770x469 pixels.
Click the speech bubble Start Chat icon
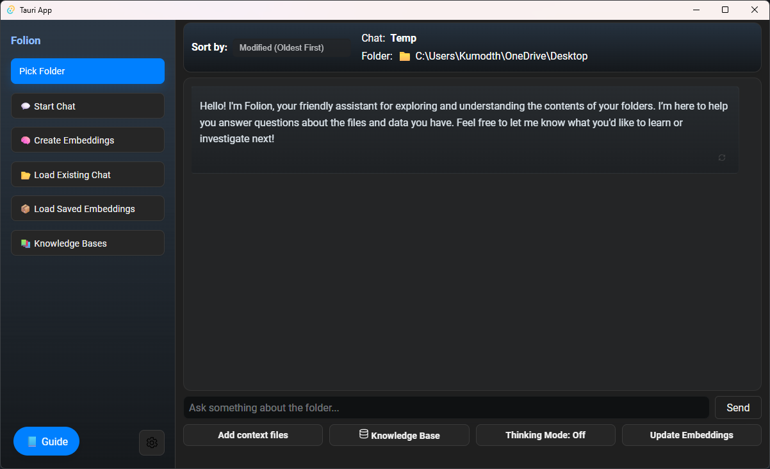[x=26, y=106]
